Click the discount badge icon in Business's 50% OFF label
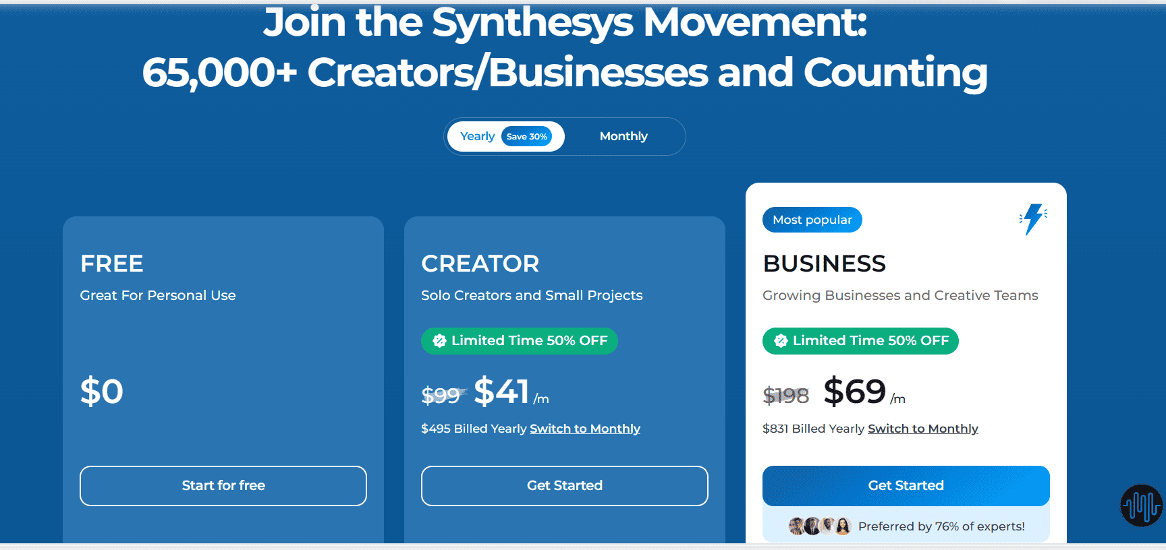Viewport: 1166px width, 550px height. 781,341
